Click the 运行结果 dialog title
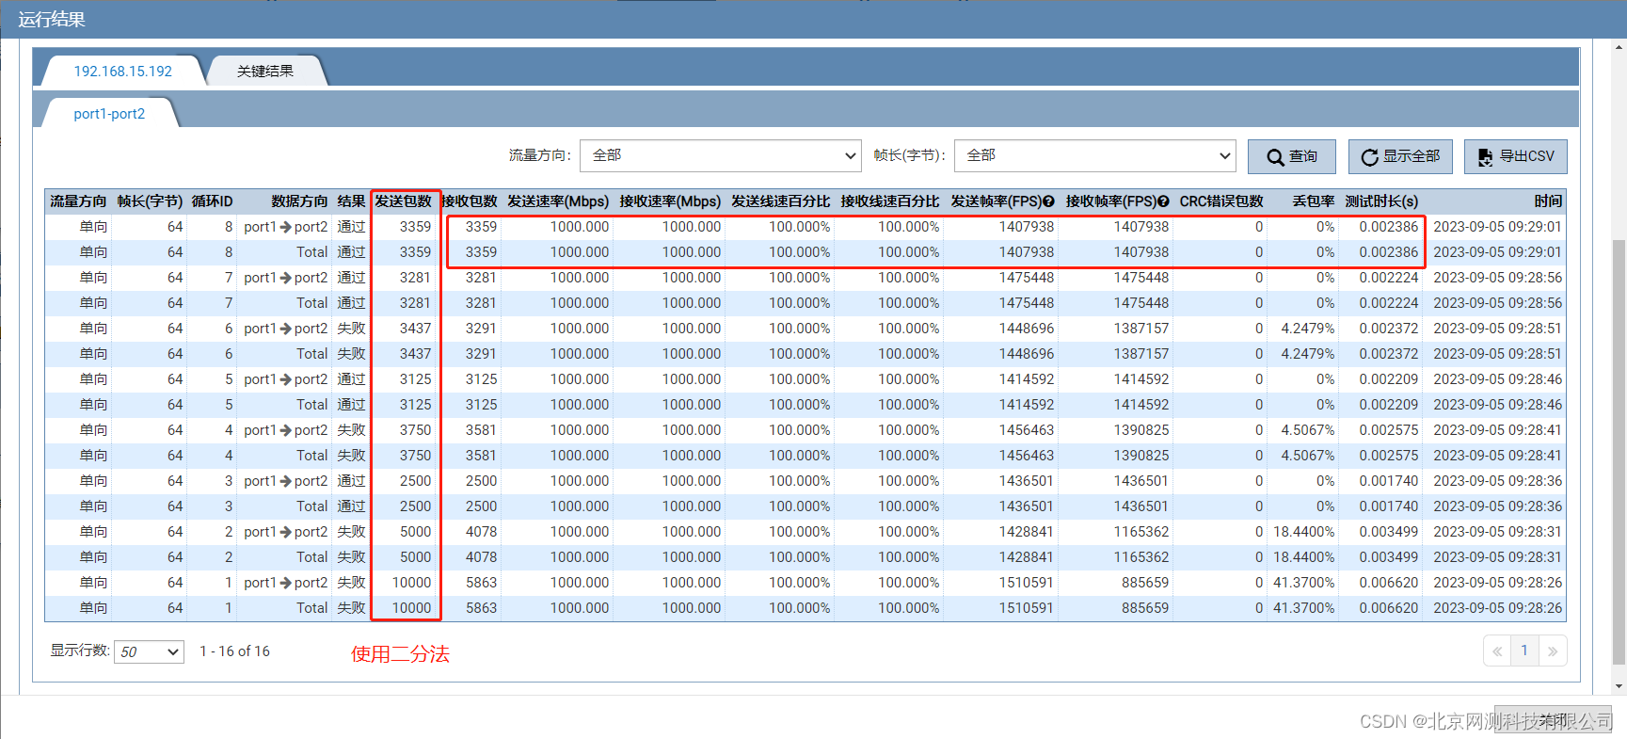The height and width of the screenshot is (739, 1627). point(52,20)
